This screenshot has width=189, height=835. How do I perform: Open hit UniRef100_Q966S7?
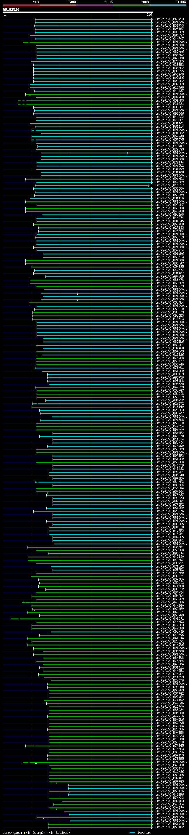click(170, 35)
